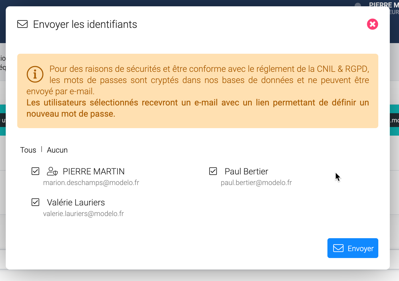
Task: Uncheck the Paul Bertier checkbox
Action: click(x=213, y=171)
